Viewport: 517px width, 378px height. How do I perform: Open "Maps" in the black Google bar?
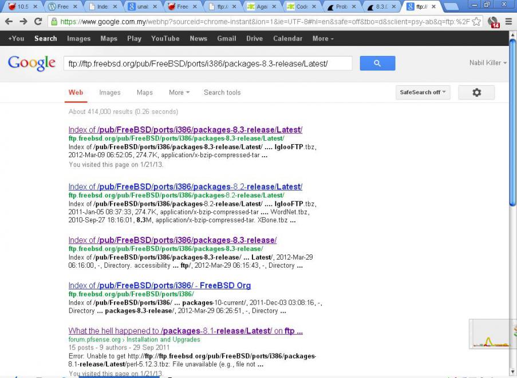point(109,38)
